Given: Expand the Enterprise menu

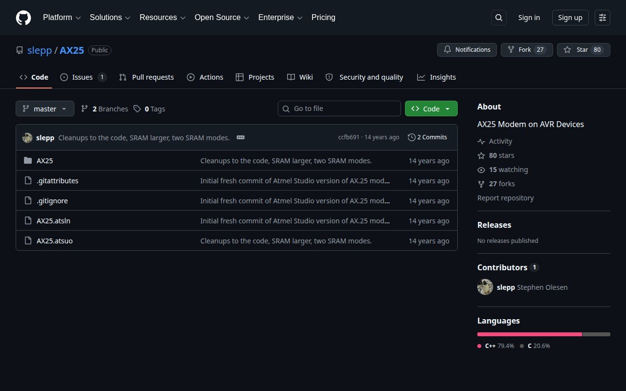Looking at the screenshot, I should [x=280, y=18].
